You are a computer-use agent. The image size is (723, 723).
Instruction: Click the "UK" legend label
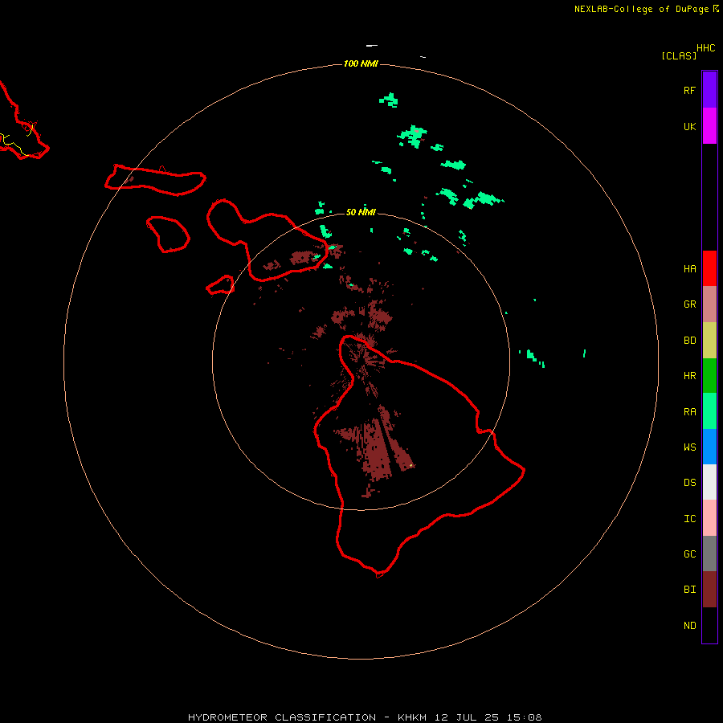(x=689, y=126)
